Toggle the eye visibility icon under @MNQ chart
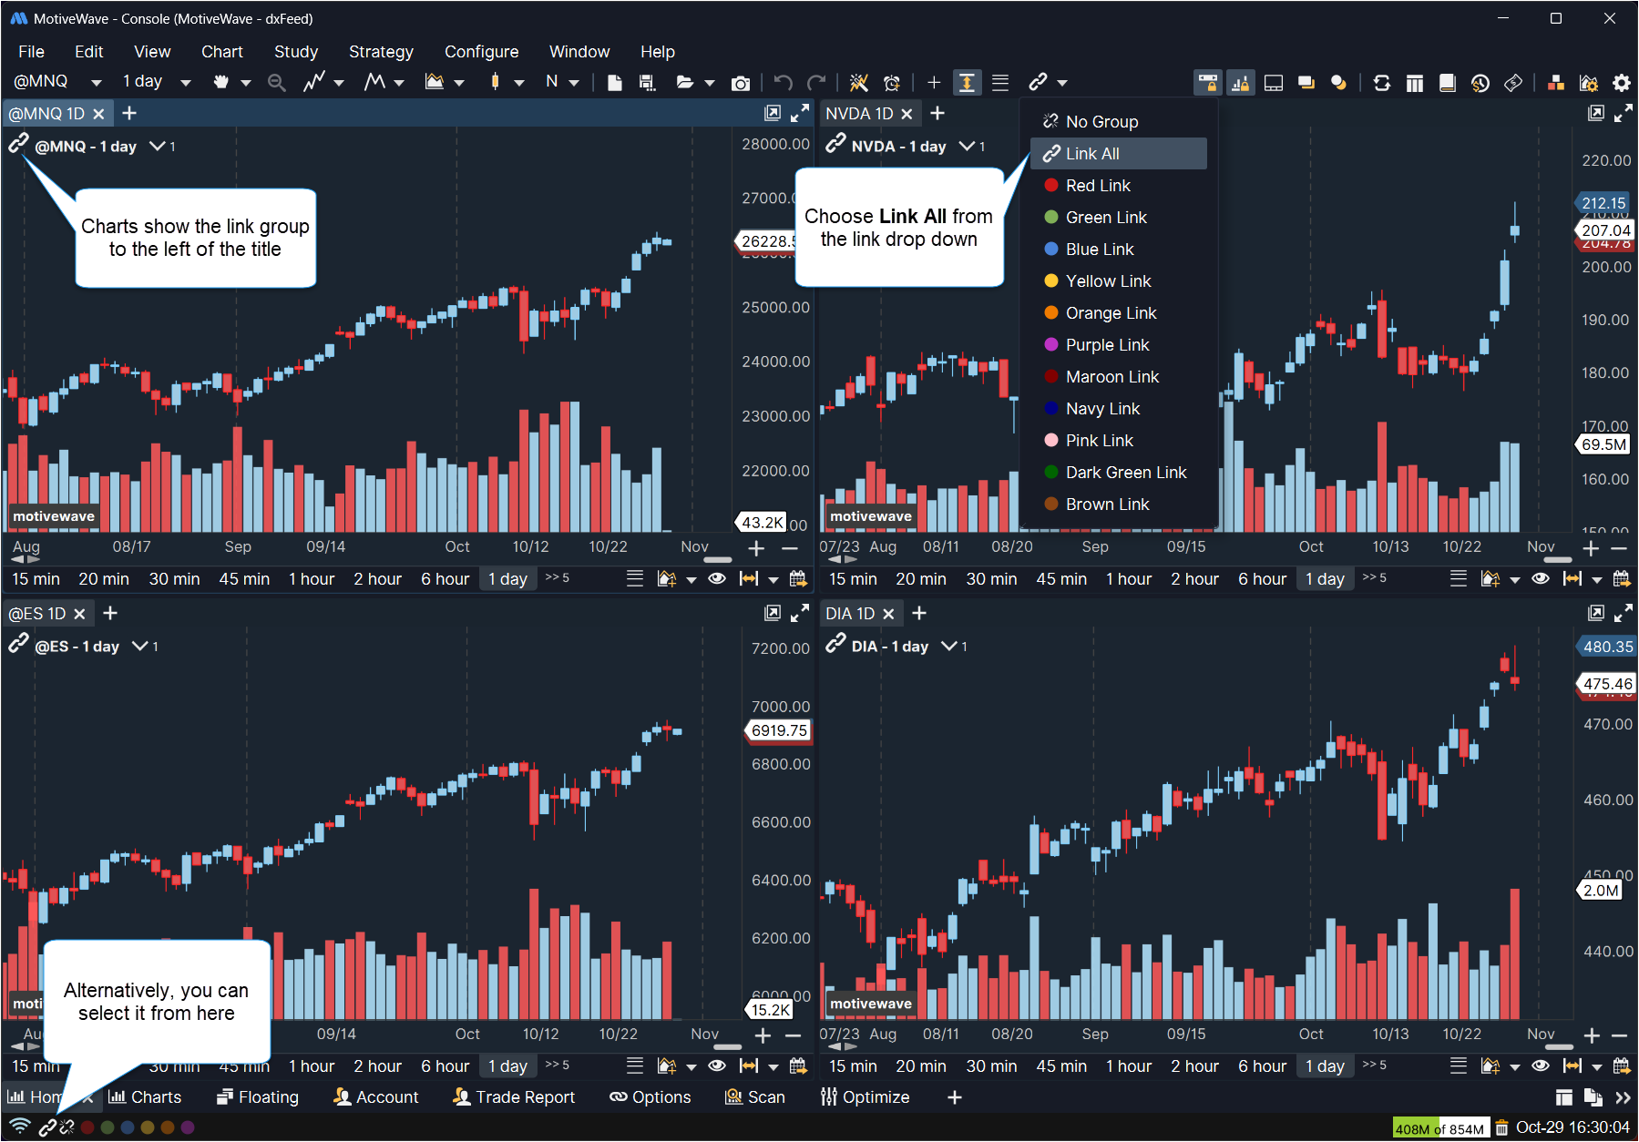This screenshot has width=1639, height=1142. tap(717, 578)
